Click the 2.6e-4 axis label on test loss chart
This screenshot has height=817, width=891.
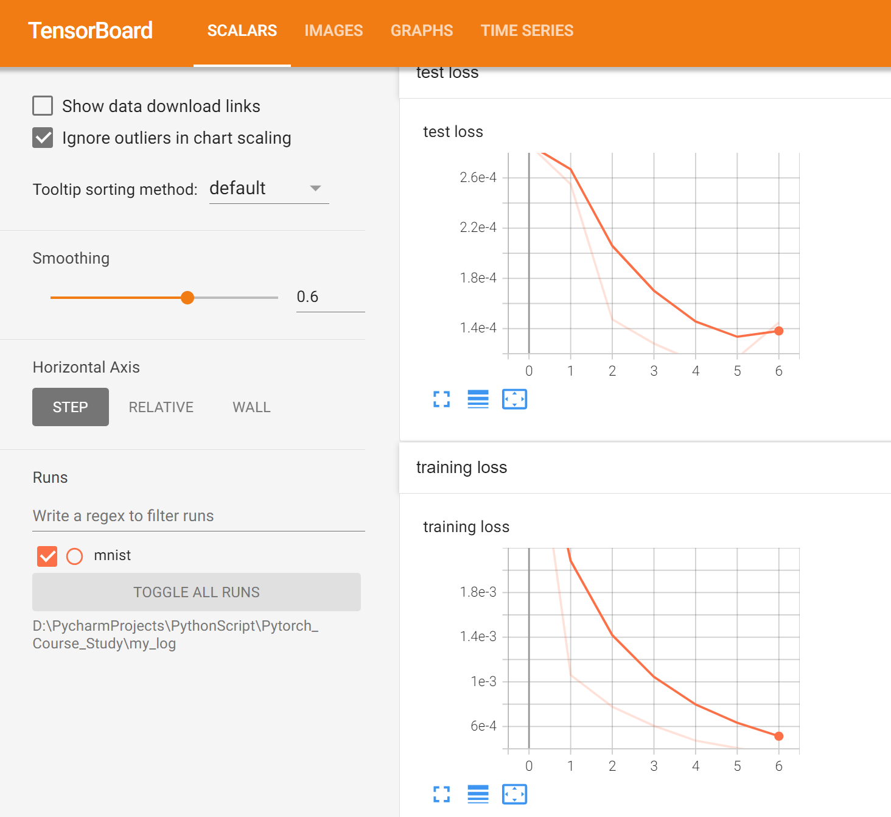478,177
